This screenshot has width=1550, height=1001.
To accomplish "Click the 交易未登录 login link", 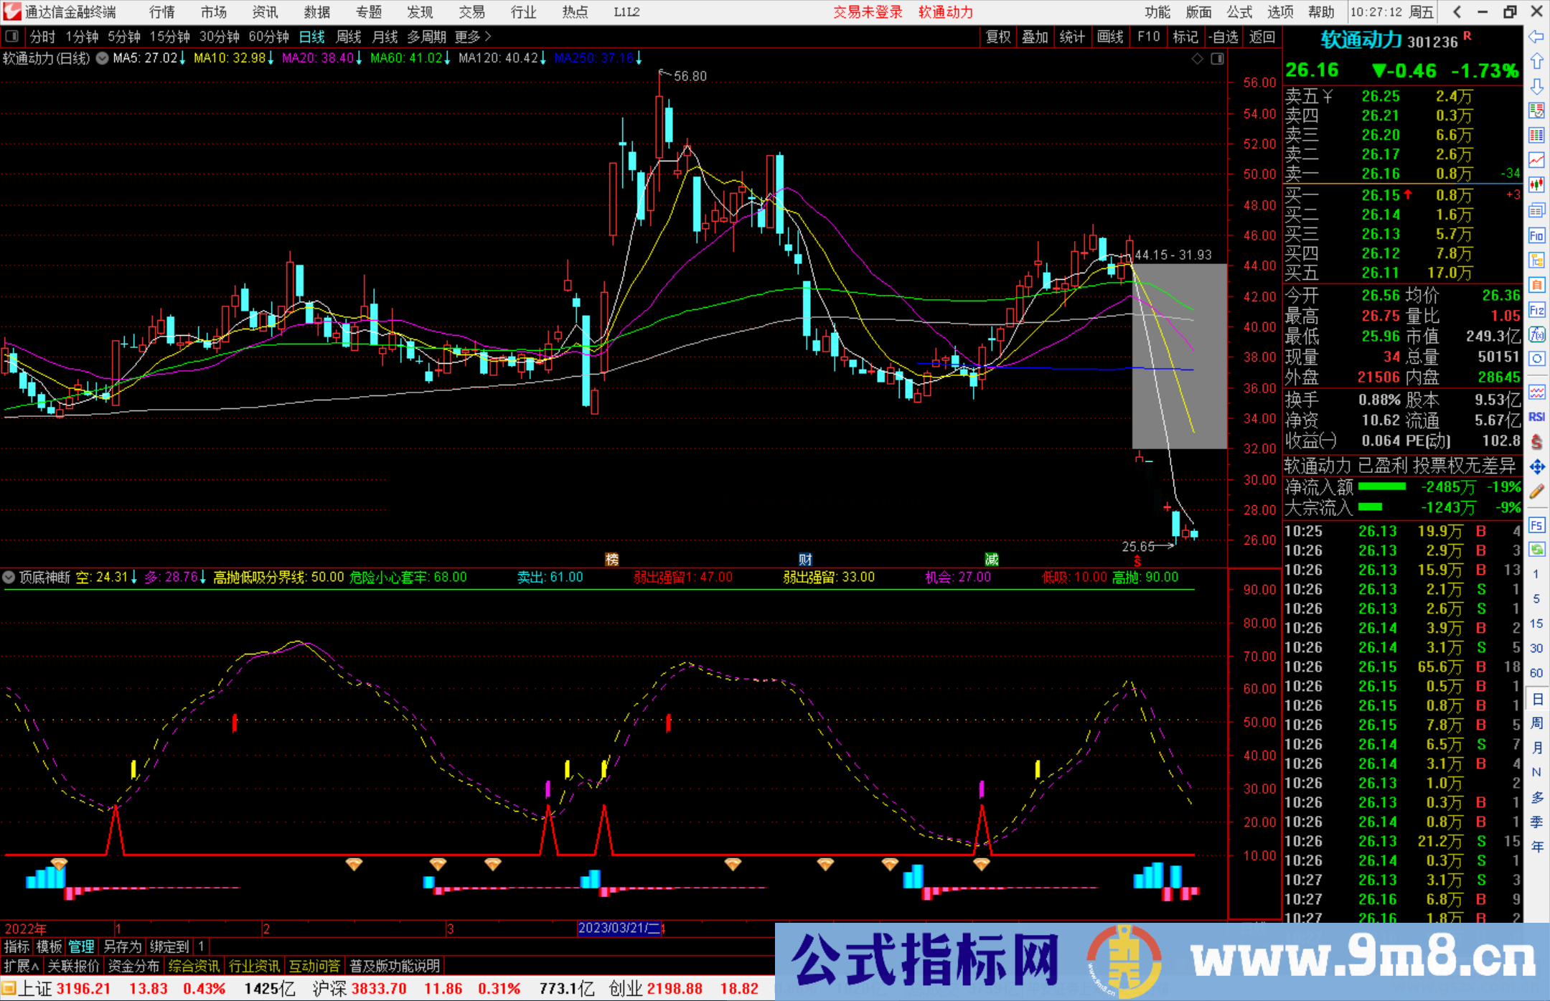I will tap(868, 11).
